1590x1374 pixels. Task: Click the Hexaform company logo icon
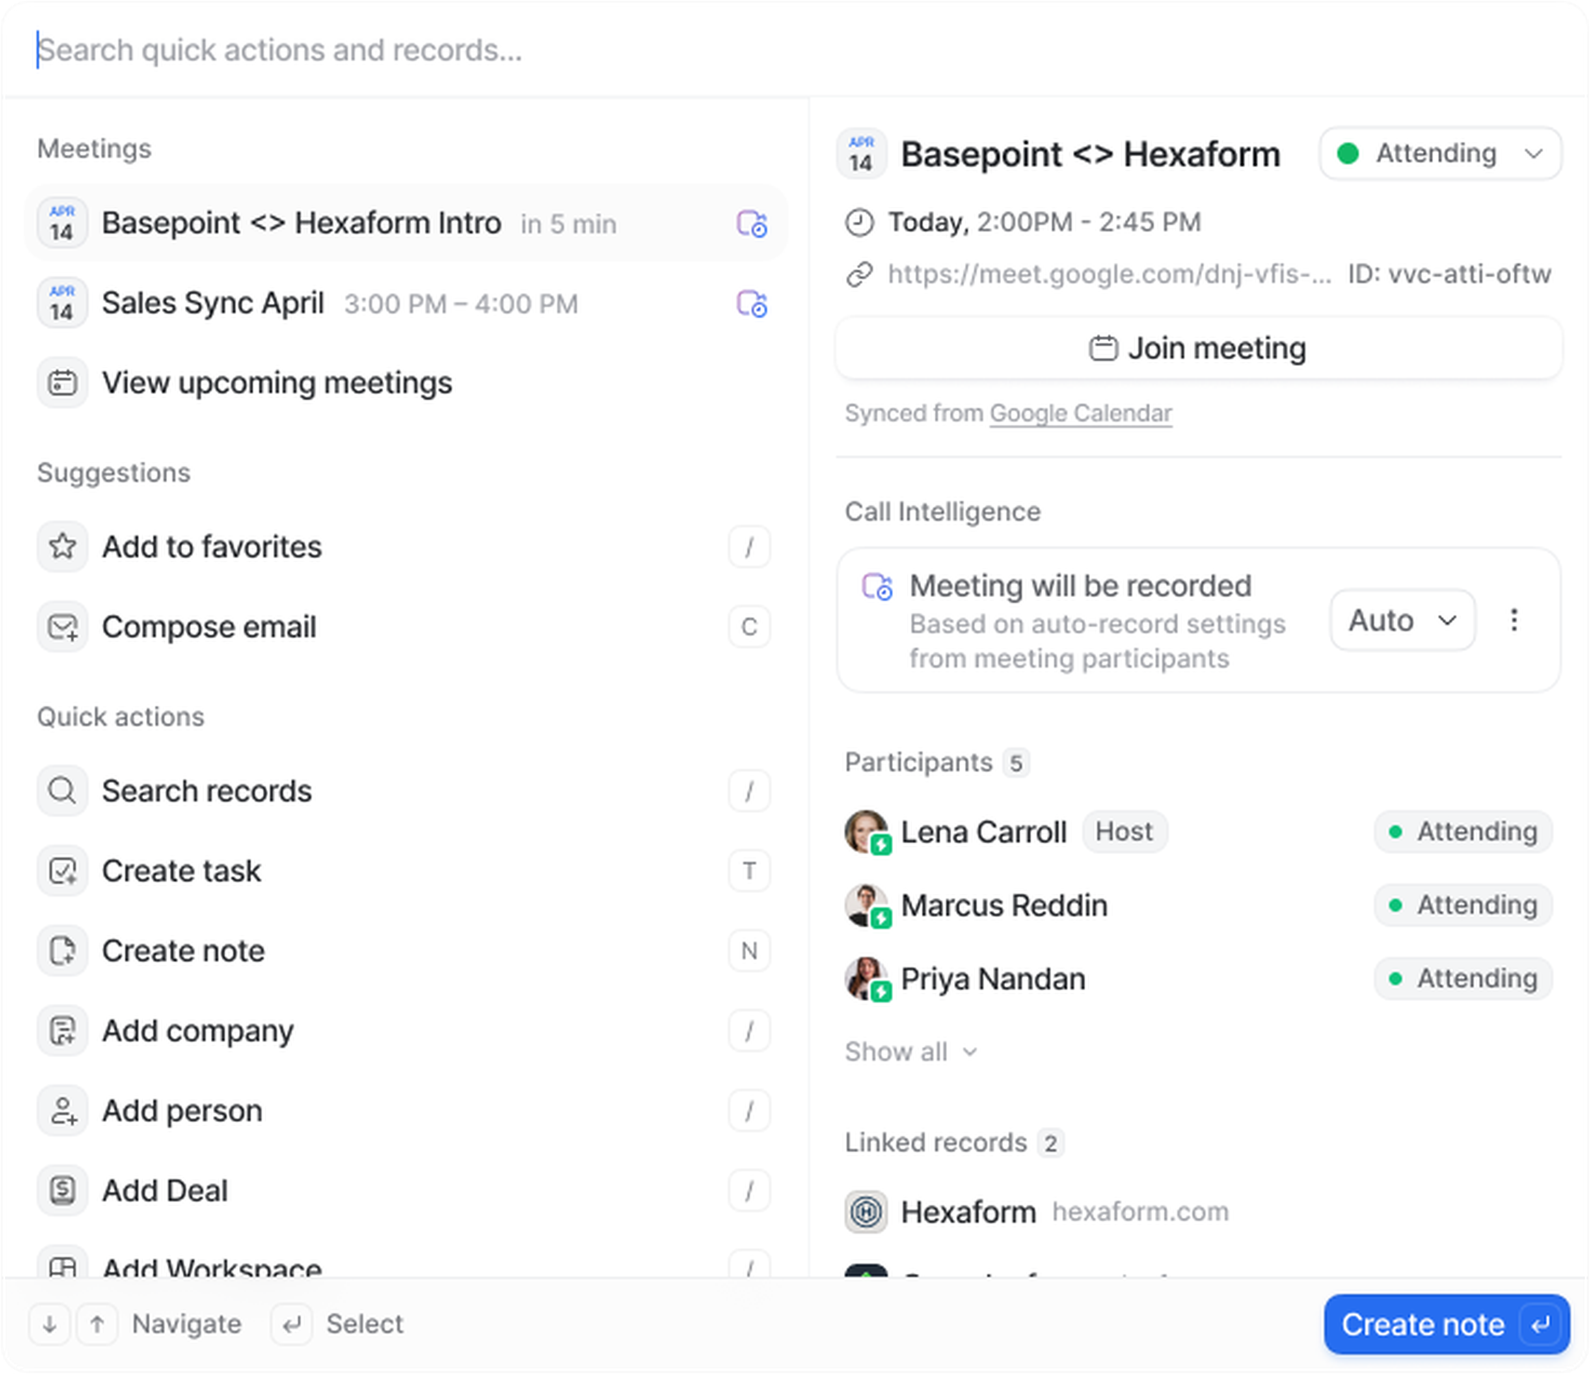866,1211
